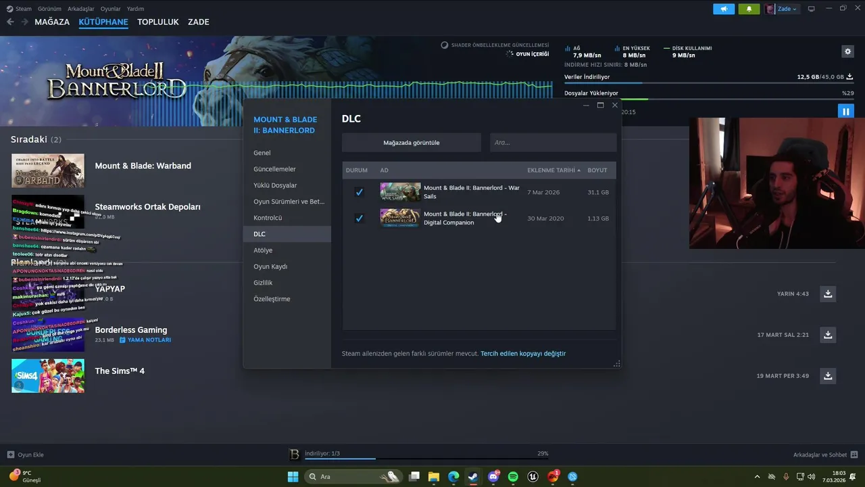Open the Görünüm menu
865x487 pixels.
click(x=49, y=9)
